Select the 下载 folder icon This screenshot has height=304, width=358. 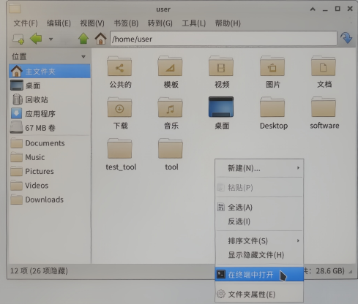pyautogui.click(x=119, y=107)
